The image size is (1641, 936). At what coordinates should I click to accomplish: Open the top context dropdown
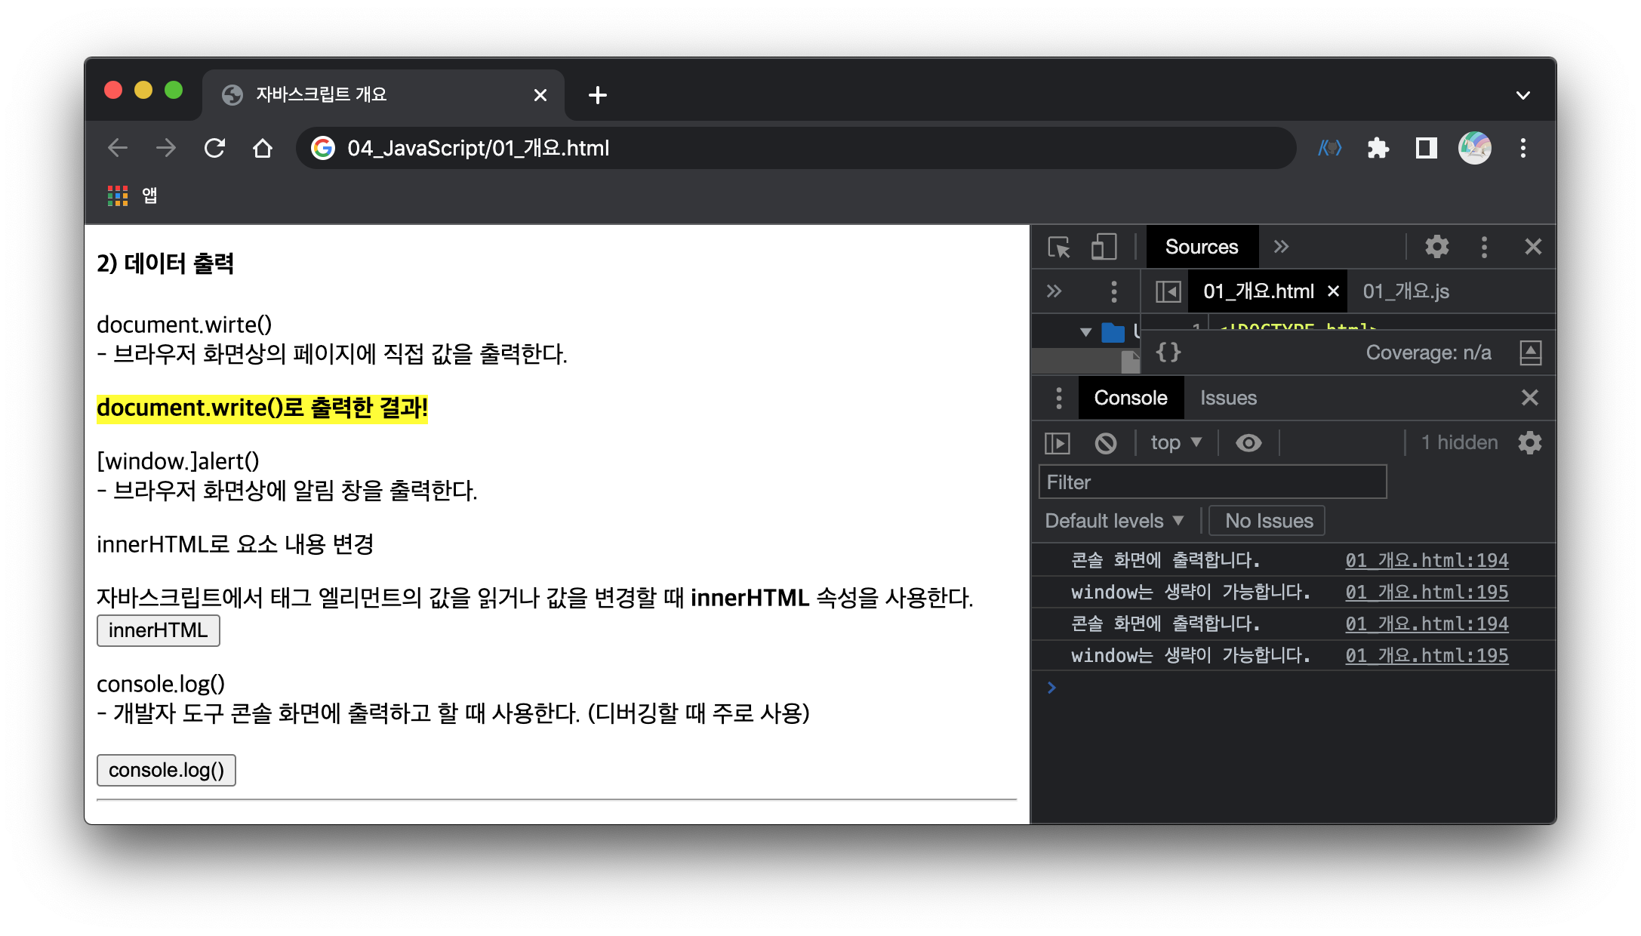point(1175,443)
